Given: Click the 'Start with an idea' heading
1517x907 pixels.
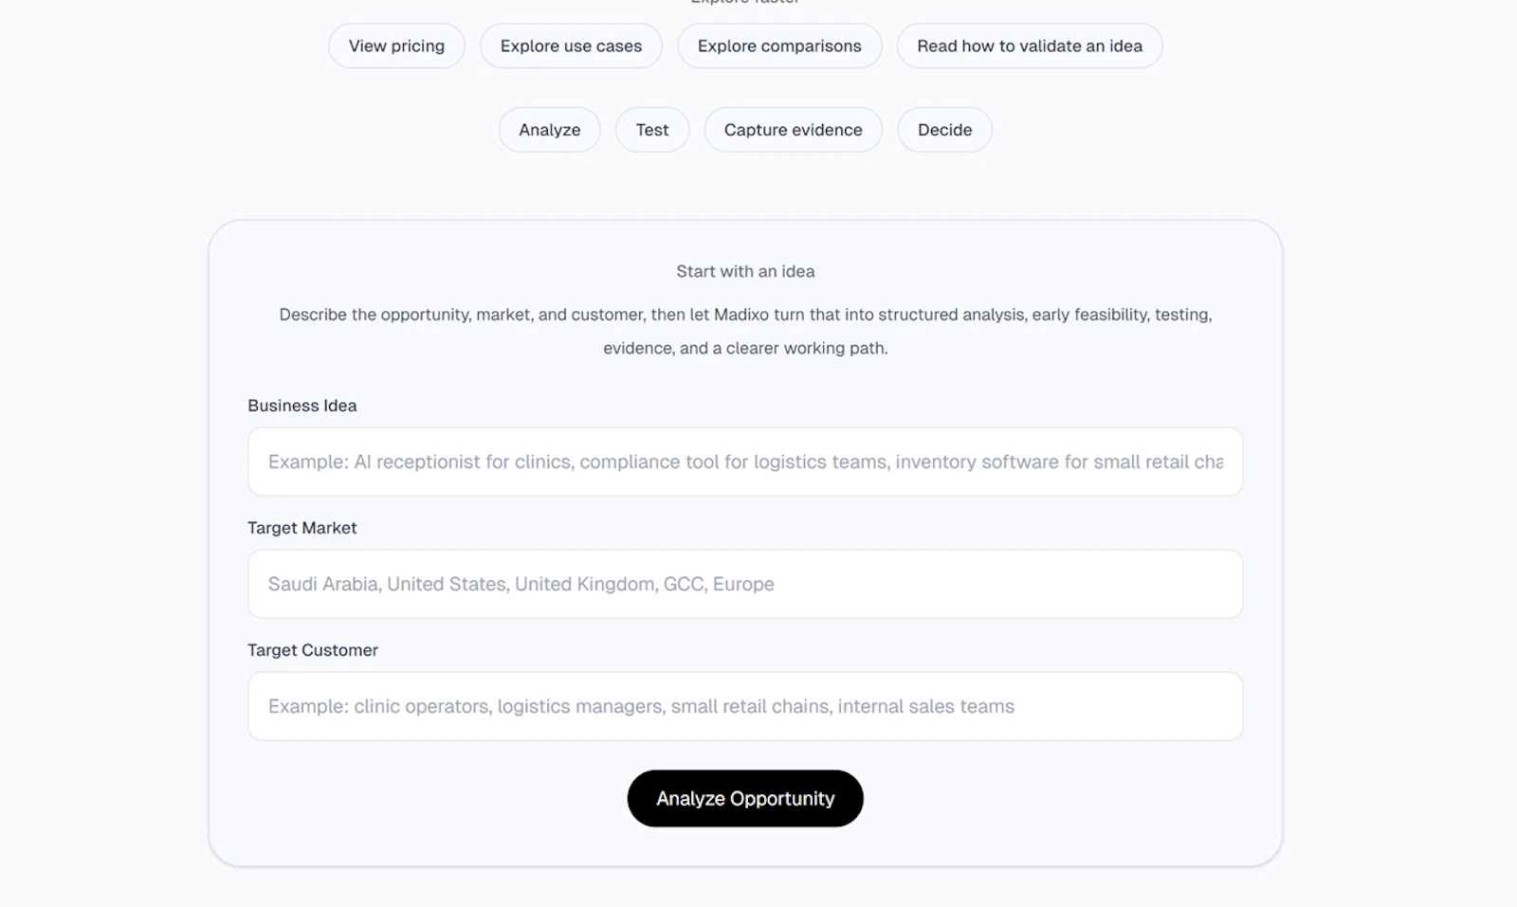Looking at the screenshot, I should point(745,271).
